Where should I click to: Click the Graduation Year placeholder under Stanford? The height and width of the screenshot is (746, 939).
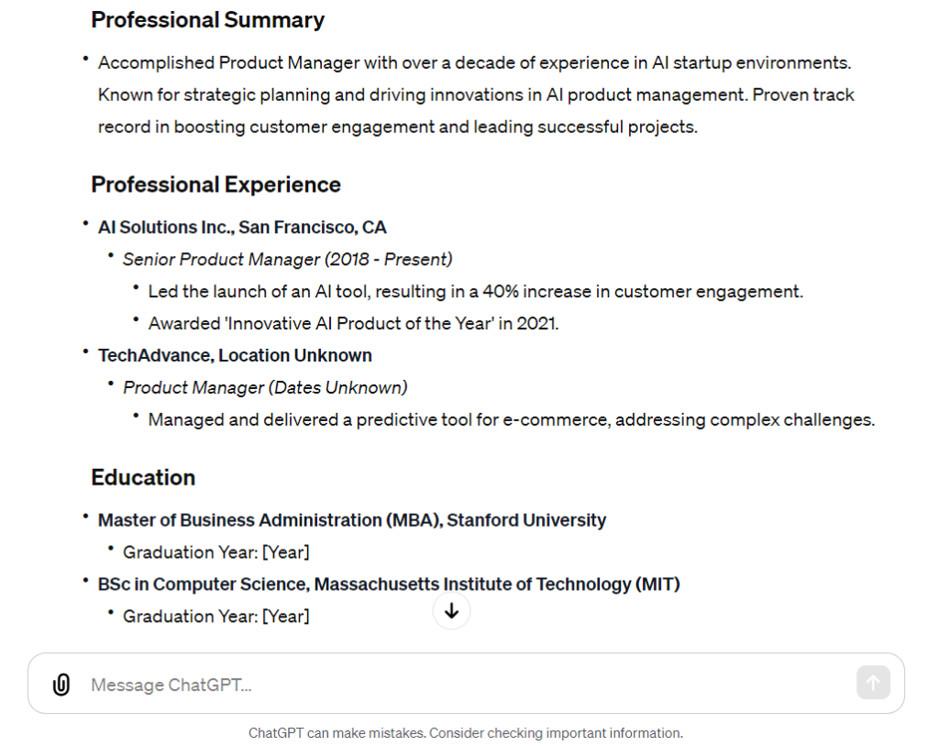click(216, 552)
